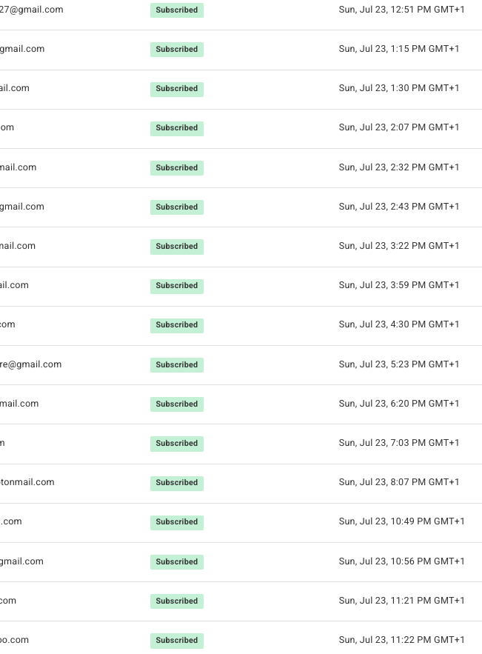Image resolution: width=482 pixels, height=654 pixels.
Task: Click Subscribed badge for the 7:03 PM entry
Action: [177, 444]
